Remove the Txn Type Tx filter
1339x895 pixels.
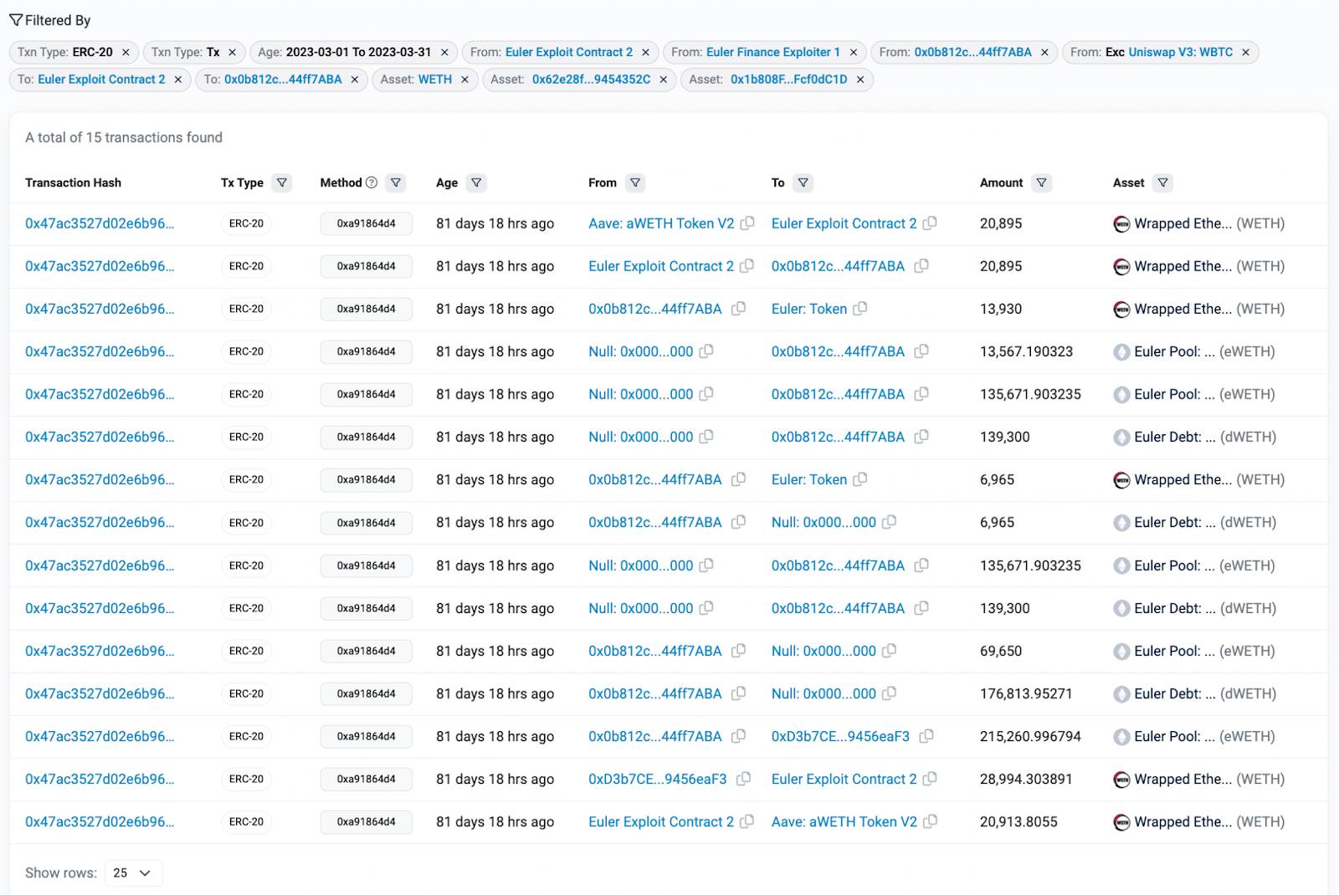pos(232,52)
